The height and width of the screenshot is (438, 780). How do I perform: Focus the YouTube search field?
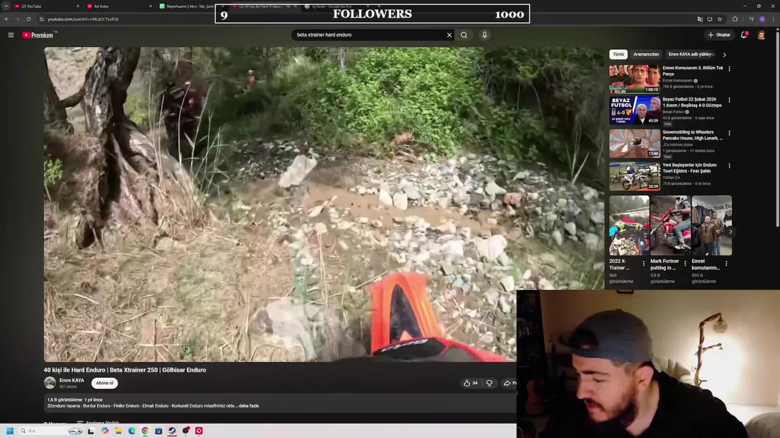tap(370, 35)
